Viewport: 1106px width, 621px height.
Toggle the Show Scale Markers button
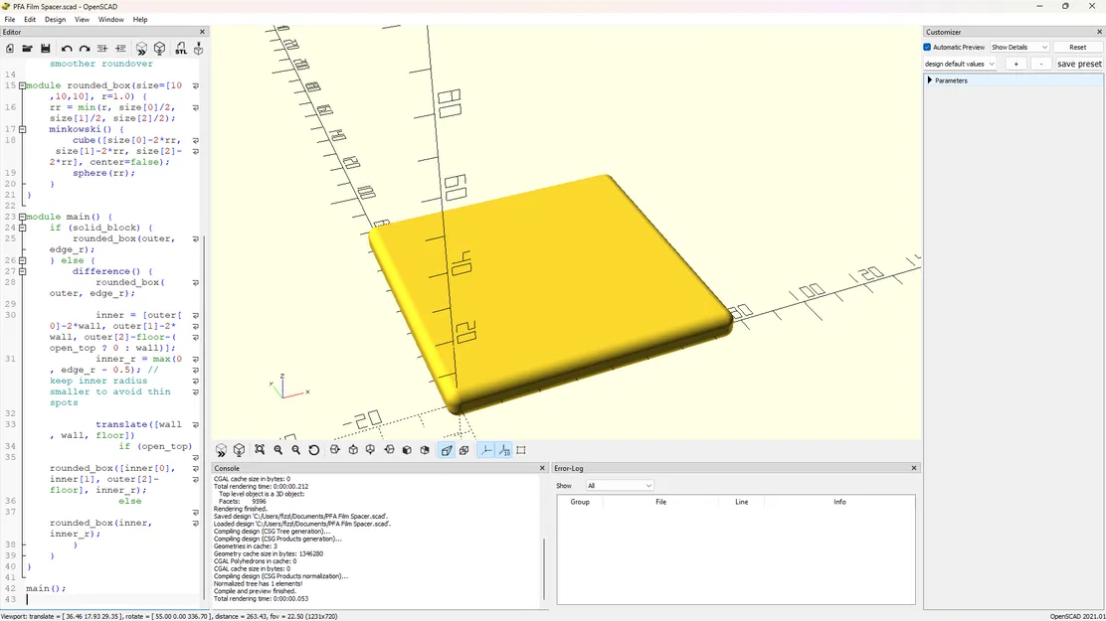[504, 450]
